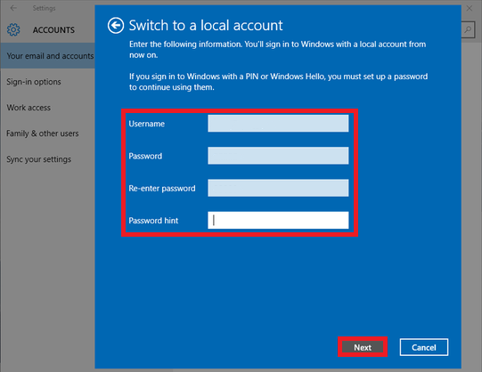
Task: Click the back arrow in the local account dialog
Action: (x=116, y=26)
